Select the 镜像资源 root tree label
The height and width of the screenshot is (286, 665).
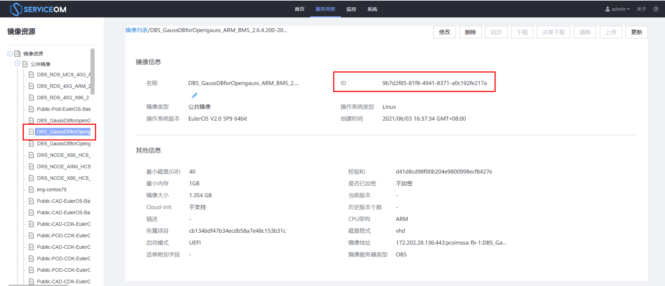pyautogui.click(x=33, y=54)
